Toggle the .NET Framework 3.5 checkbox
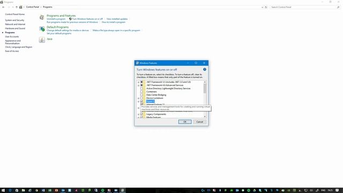The width and height of the screenshot is (343, 193). click(141, 82)
